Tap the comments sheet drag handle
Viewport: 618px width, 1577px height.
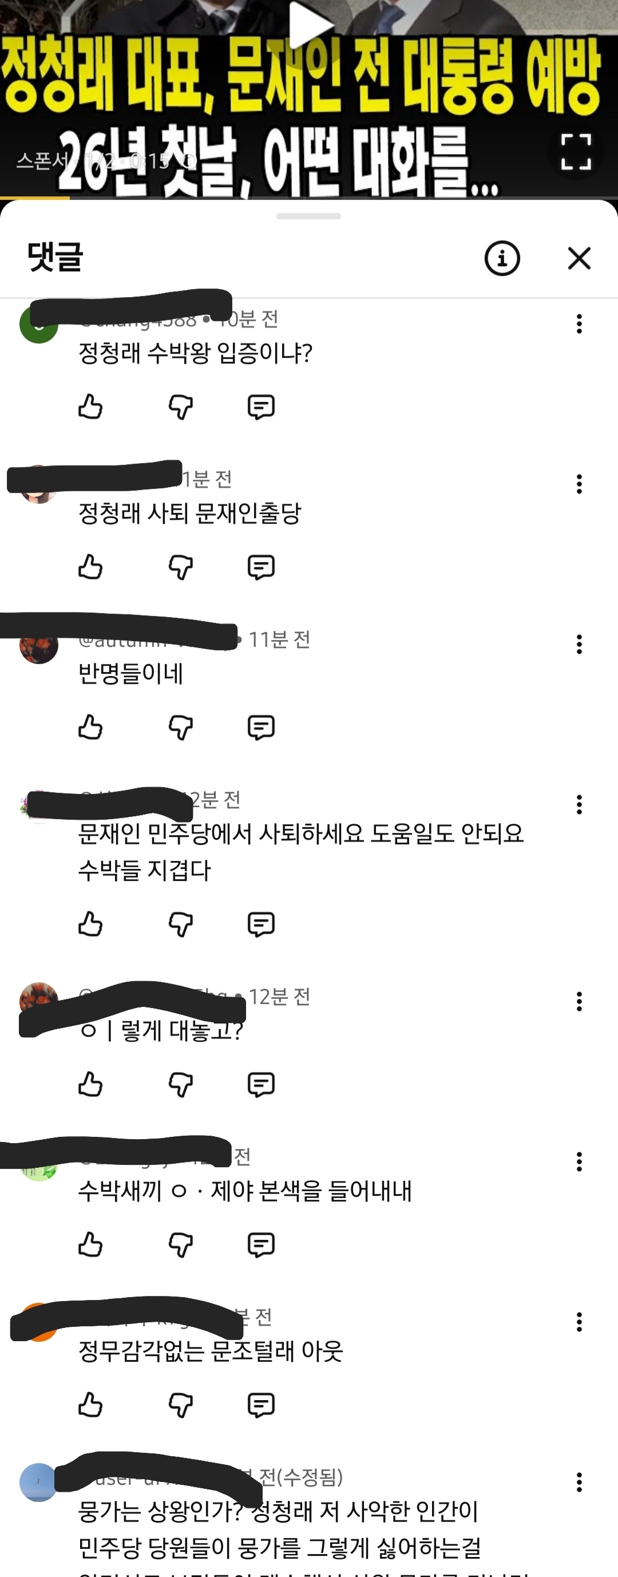[308, 216]
